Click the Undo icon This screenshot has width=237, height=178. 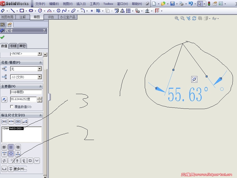[x=191, y=4]
